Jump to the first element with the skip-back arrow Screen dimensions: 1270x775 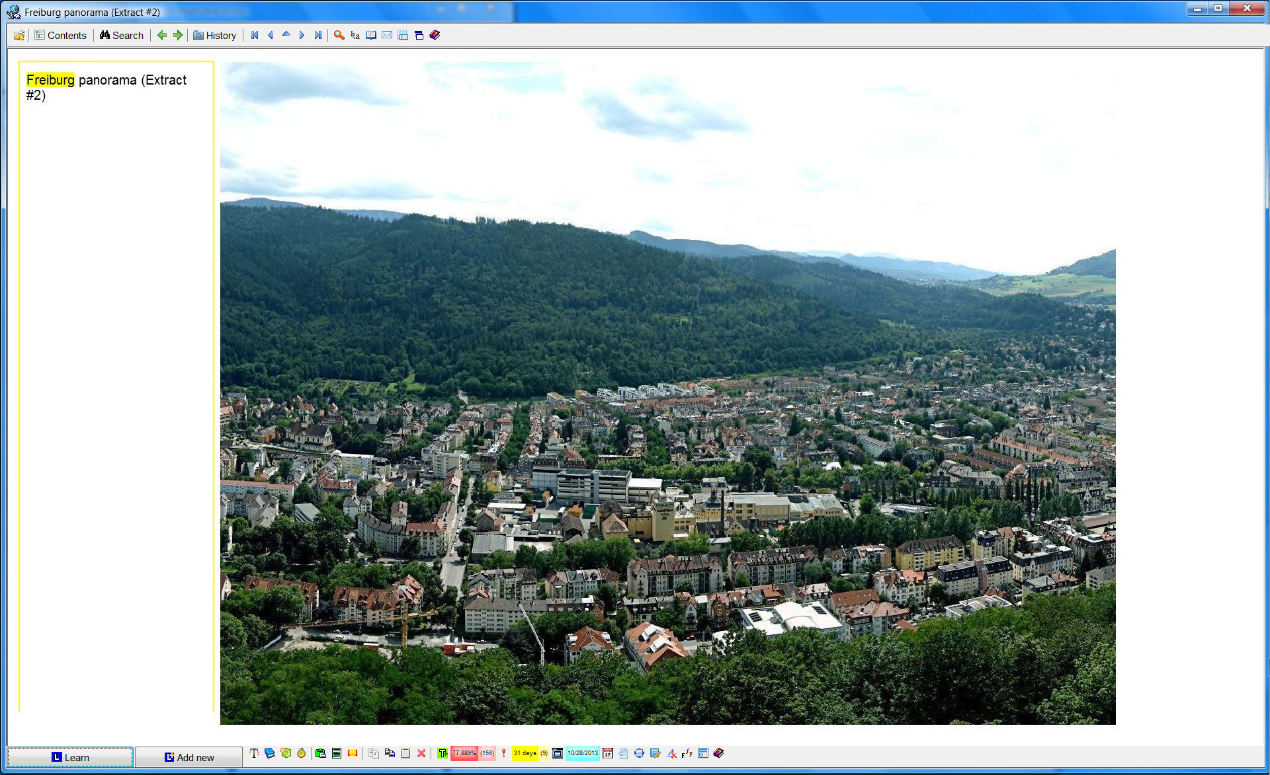tap(255, 35)
